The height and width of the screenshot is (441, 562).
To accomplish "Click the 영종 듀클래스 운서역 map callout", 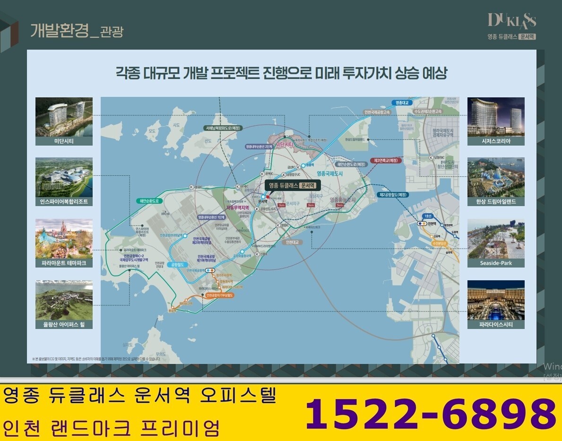I will [x=293, y=185].
